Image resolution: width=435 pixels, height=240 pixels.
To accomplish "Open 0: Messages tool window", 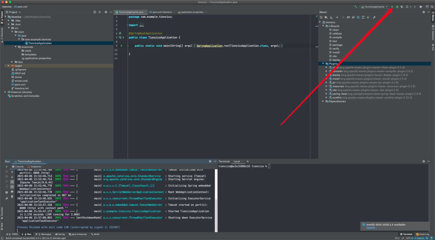I will pos(43,234).
